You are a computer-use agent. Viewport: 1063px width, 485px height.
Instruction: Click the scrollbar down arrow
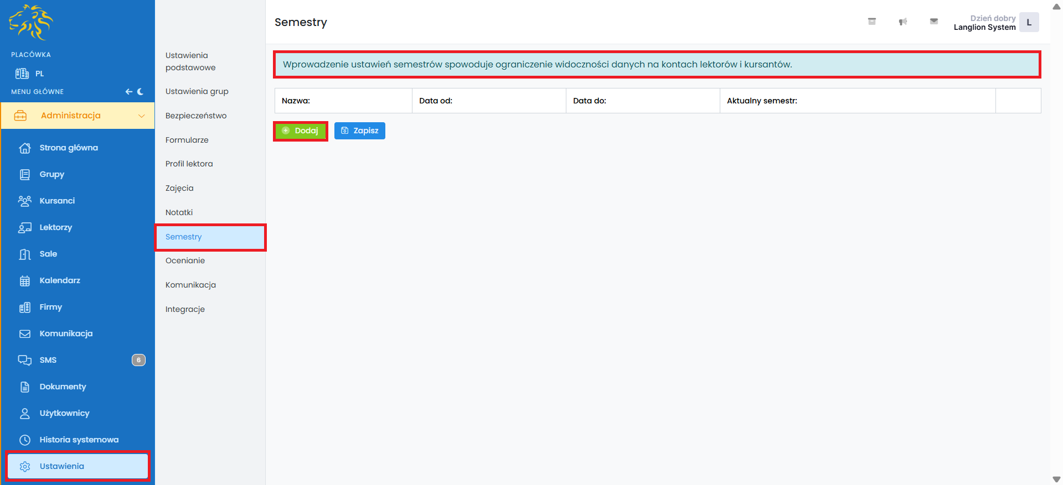click(x=1056, y=479)
